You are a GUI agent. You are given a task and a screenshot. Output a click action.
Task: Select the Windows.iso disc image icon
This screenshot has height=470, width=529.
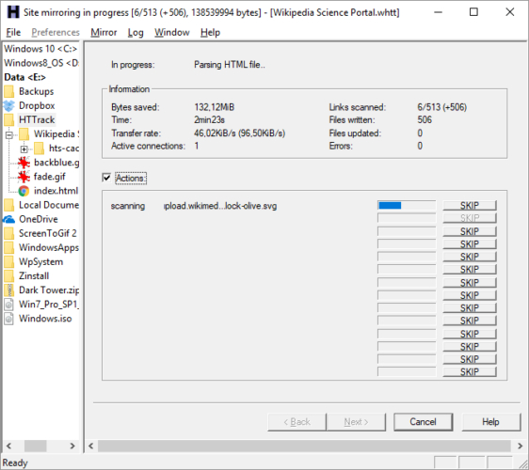click(9, 319)
